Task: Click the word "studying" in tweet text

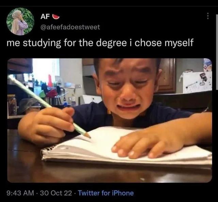Action: click(x=42, y=43)
